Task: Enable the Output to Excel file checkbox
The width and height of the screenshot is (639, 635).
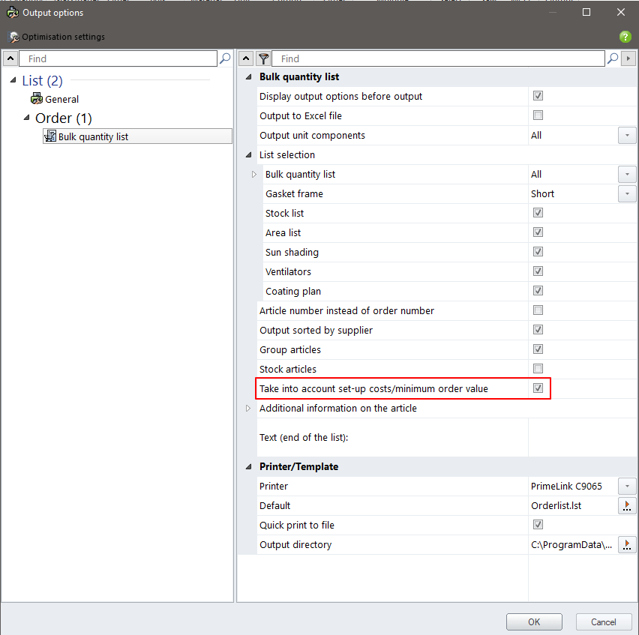Action: pos(538,115)
